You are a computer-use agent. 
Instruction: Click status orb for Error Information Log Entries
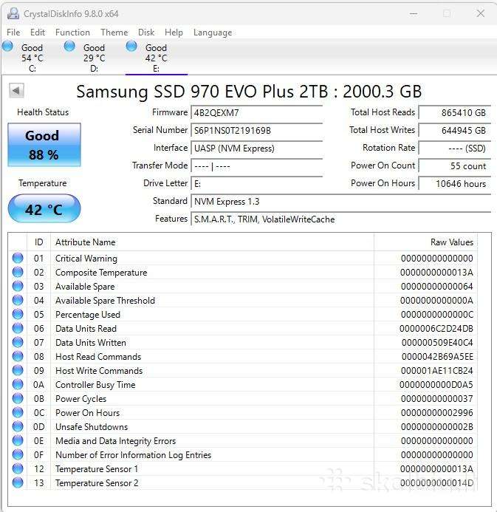(x=18, y=454)
